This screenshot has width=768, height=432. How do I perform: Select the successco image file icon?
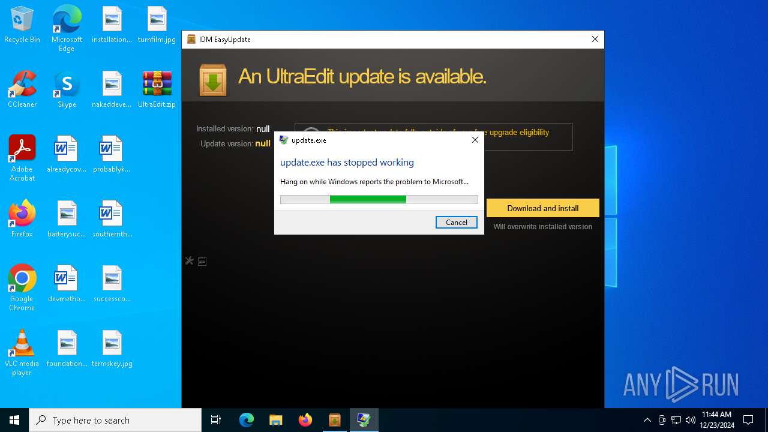112,284
